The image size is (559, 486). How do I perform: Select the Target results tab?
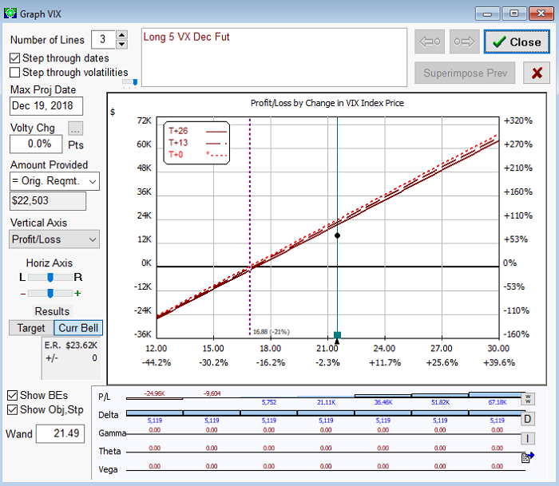click(31, 328)
